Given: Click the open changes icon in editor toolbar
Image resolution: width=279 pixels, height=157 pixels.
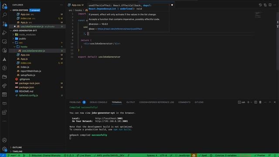Looking at the screenshot, I should (x=265, y=5).
